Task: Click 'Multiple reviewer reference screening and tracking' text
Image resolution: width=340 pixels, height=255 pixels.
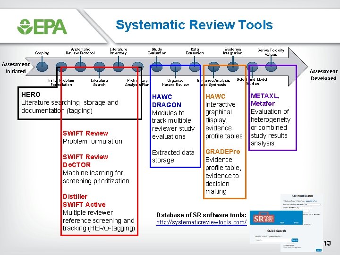Action: (99, 221)
